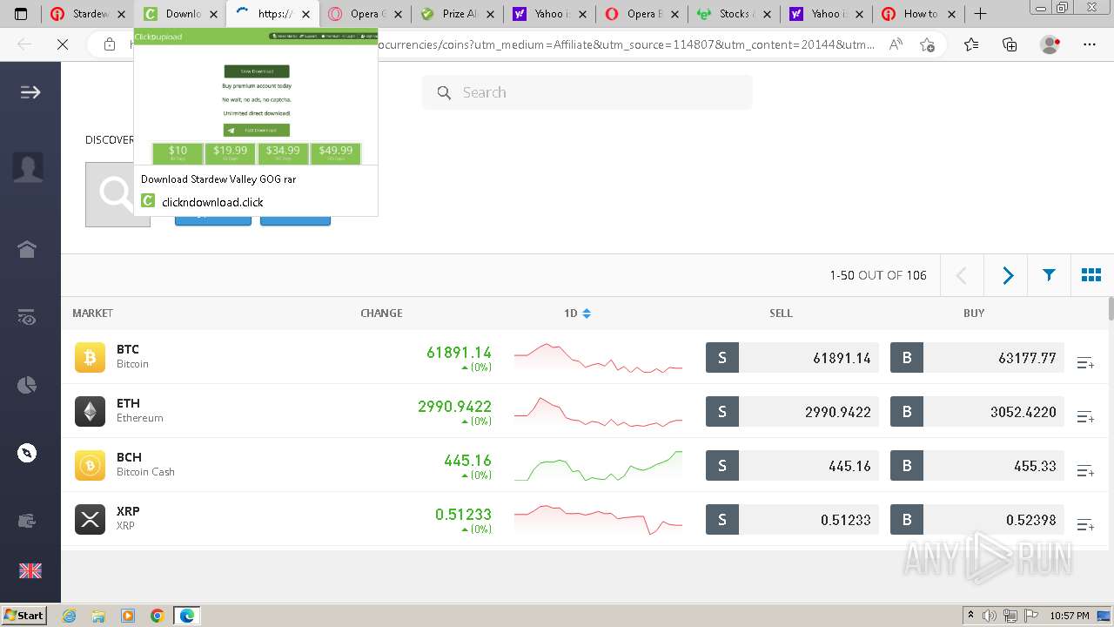Launch Internet Explorer from taskbar
Viewport: 1114px width, 627px height.
[70, 616]
